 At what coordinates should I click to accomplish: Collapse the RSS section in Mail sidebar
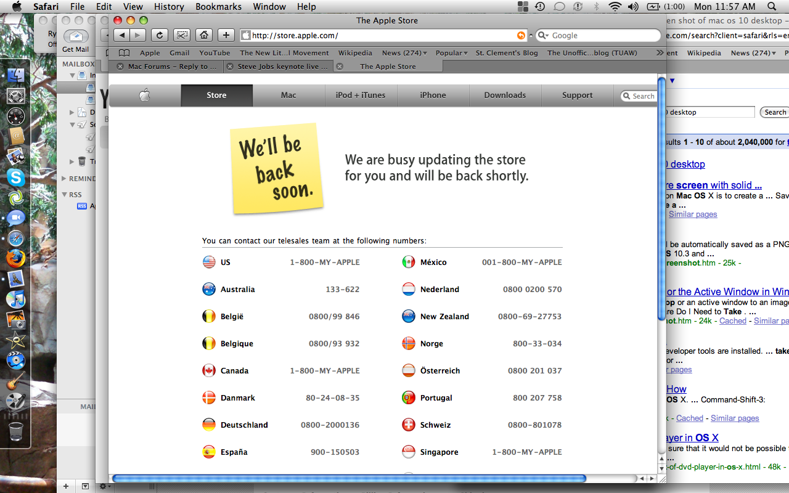click(x=63, y=195)
